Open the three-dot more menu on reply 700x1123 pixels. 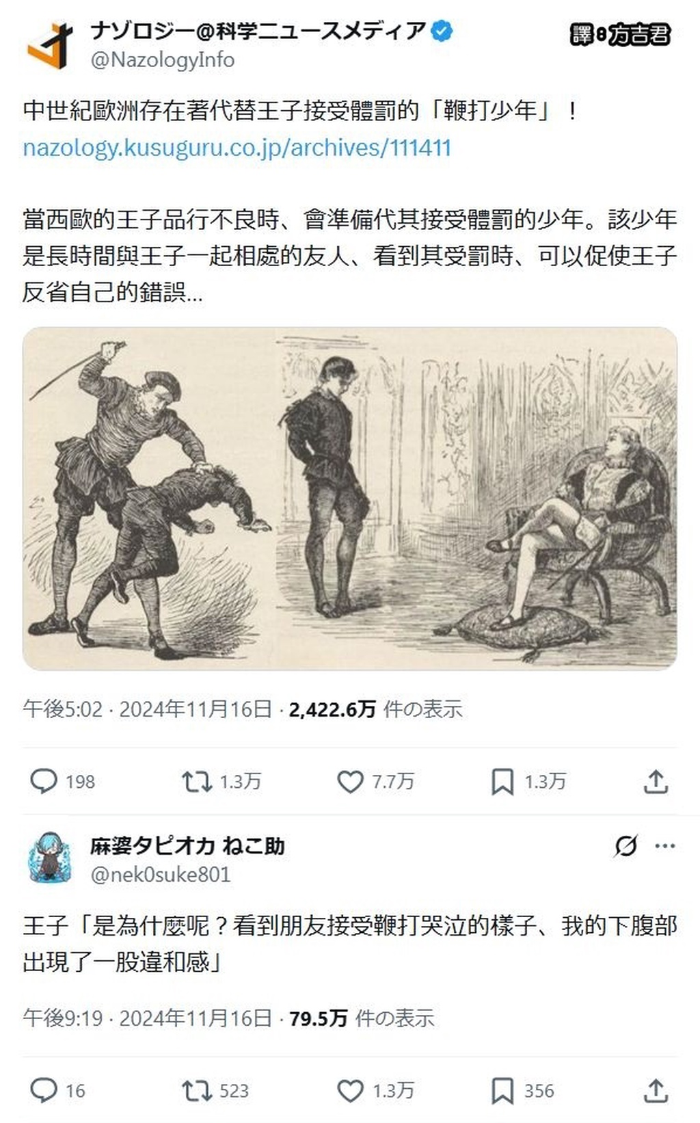[664, 846]
